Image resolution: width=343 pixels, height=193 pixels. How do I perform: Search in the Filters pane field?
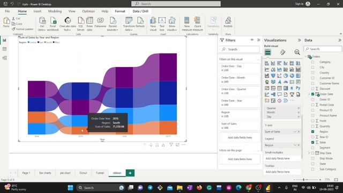[240, 49]
